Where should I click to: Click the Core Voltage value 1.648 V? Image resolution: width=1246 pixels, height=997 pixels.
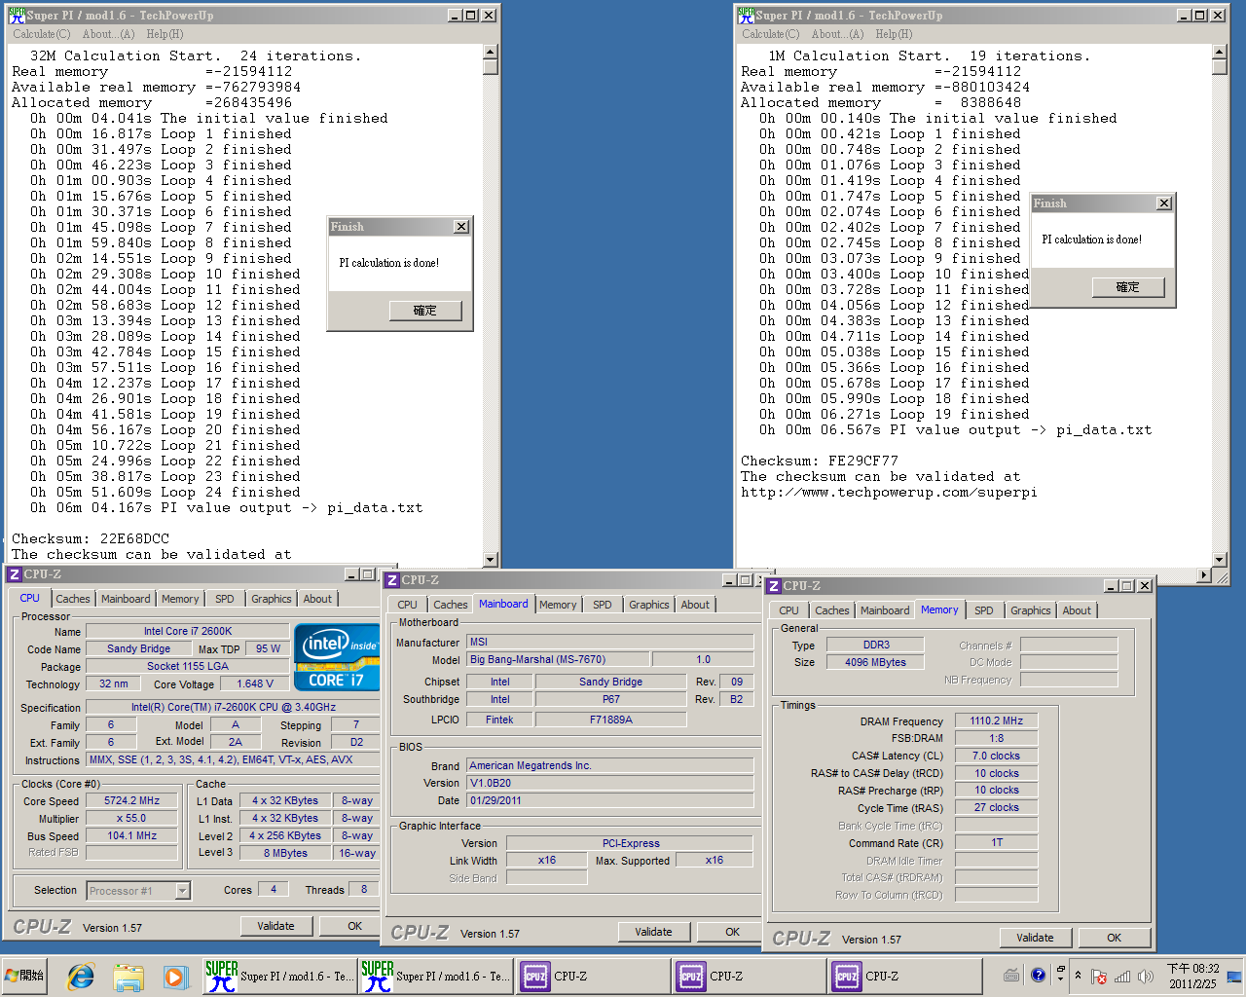255,684
